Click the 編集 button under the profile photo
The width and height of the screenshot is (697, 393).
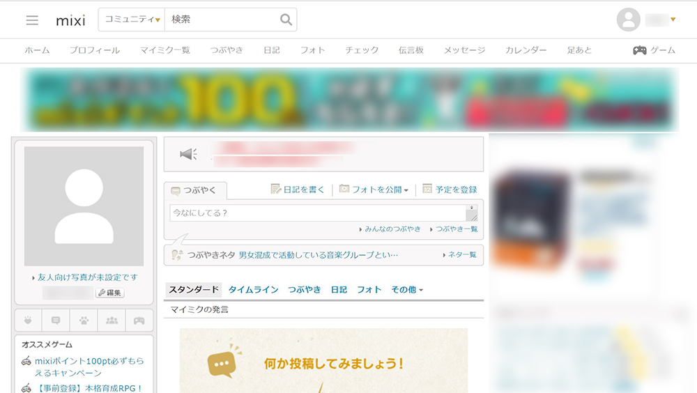tap(109, 293)
